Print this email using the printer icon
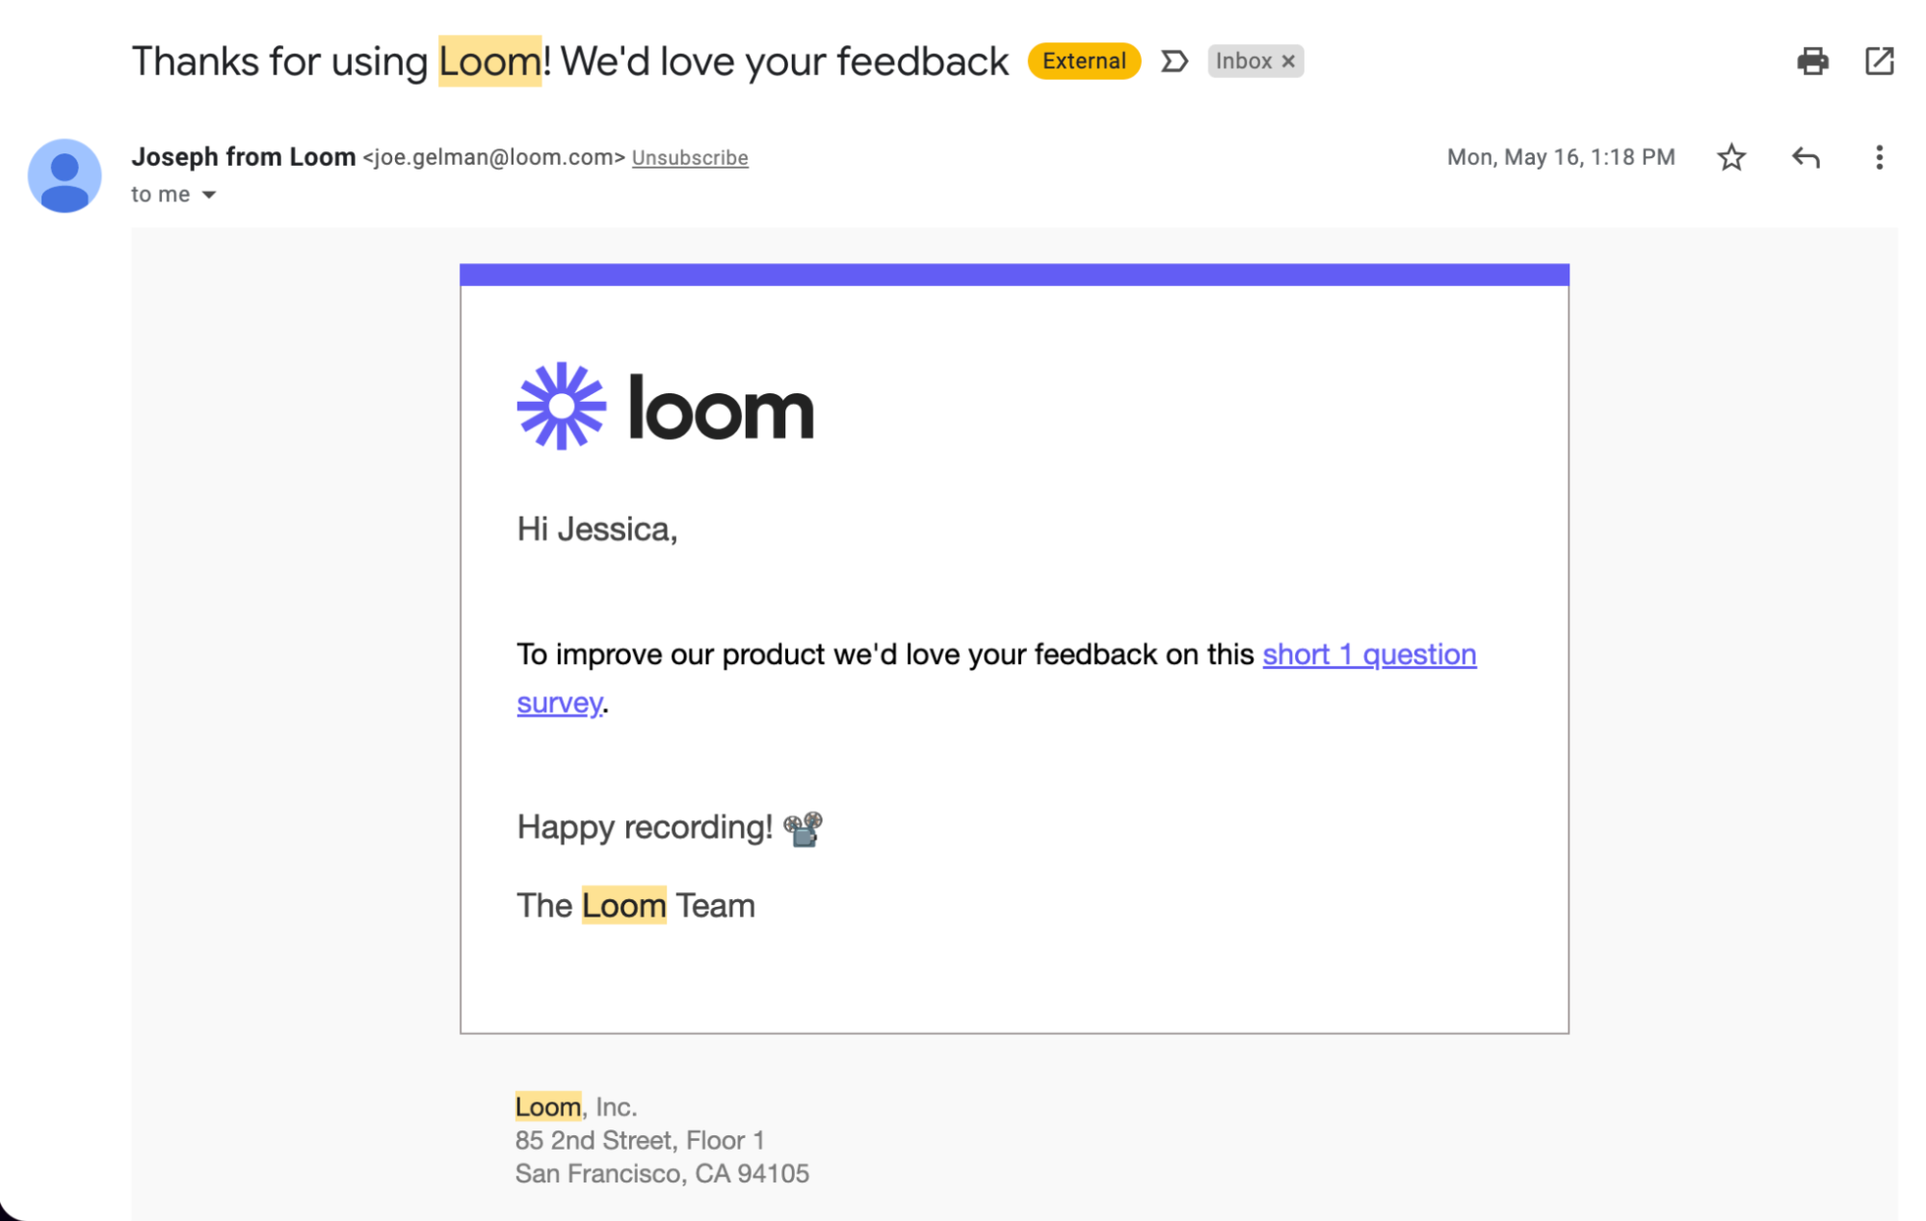 click(x=1811, y=62)
